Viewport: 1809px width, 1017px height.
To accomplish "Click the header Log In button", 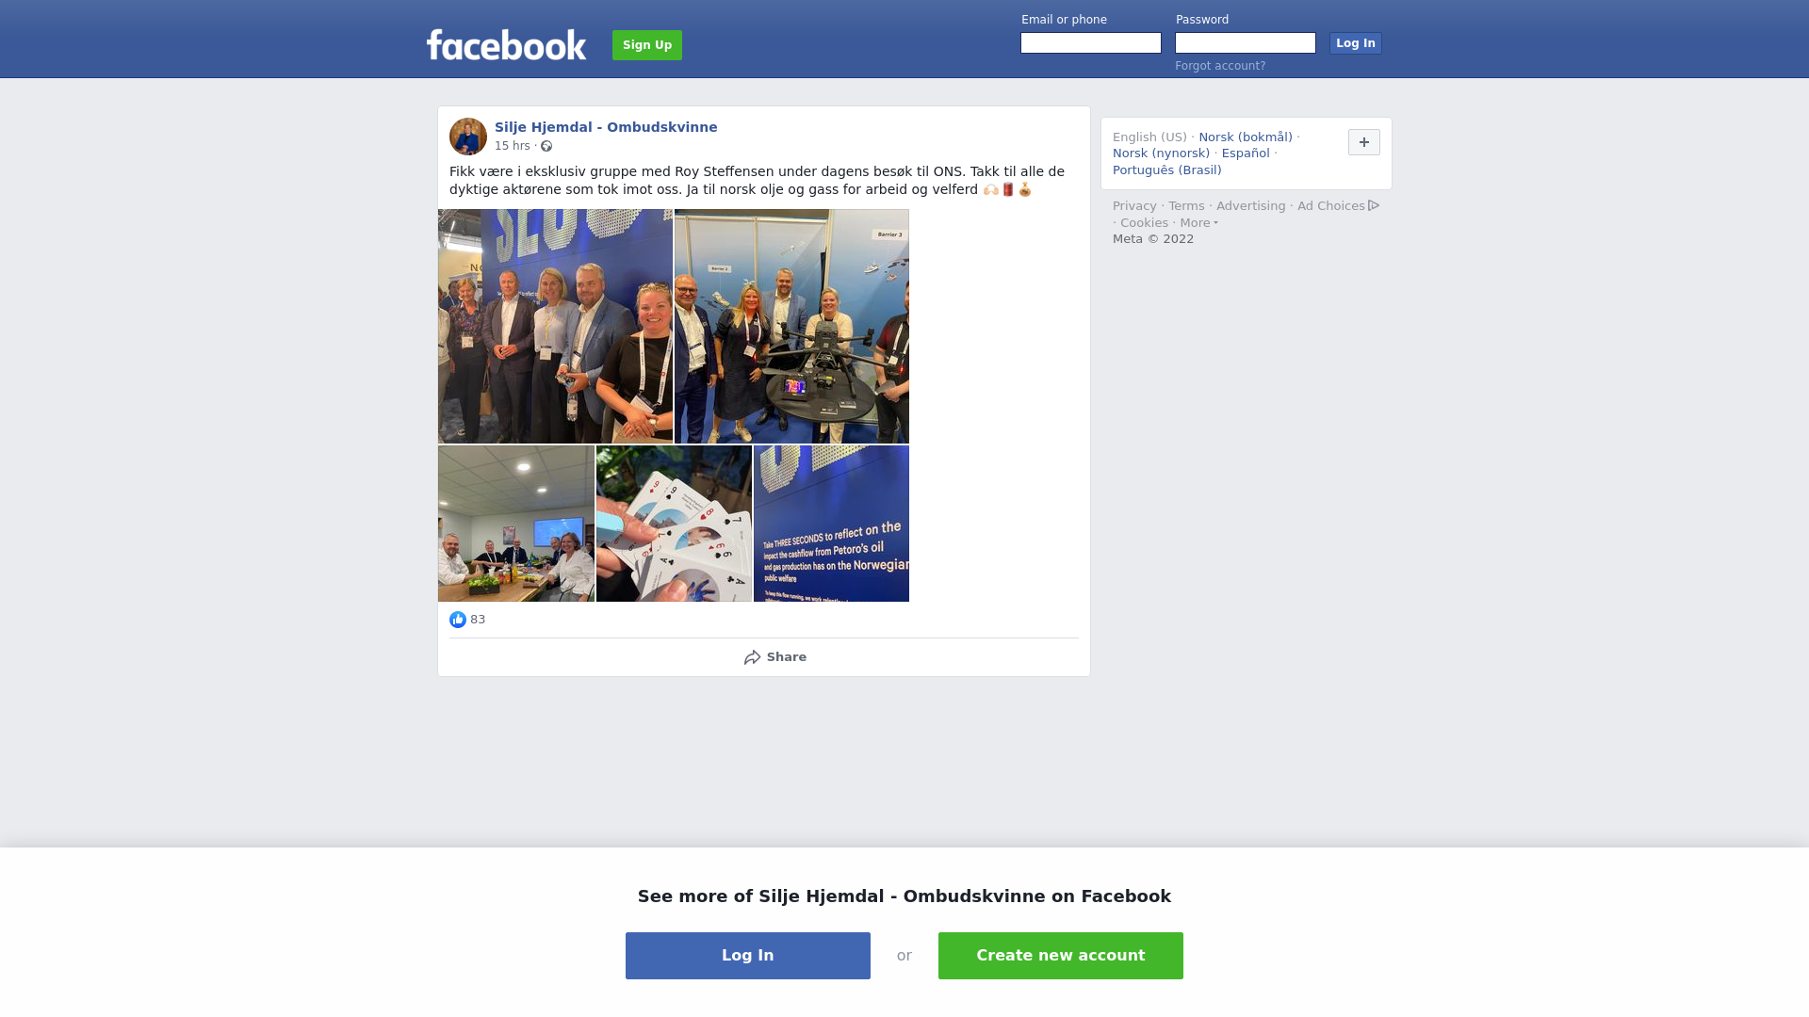I will pyautogui.click(x=1355, y=43).
